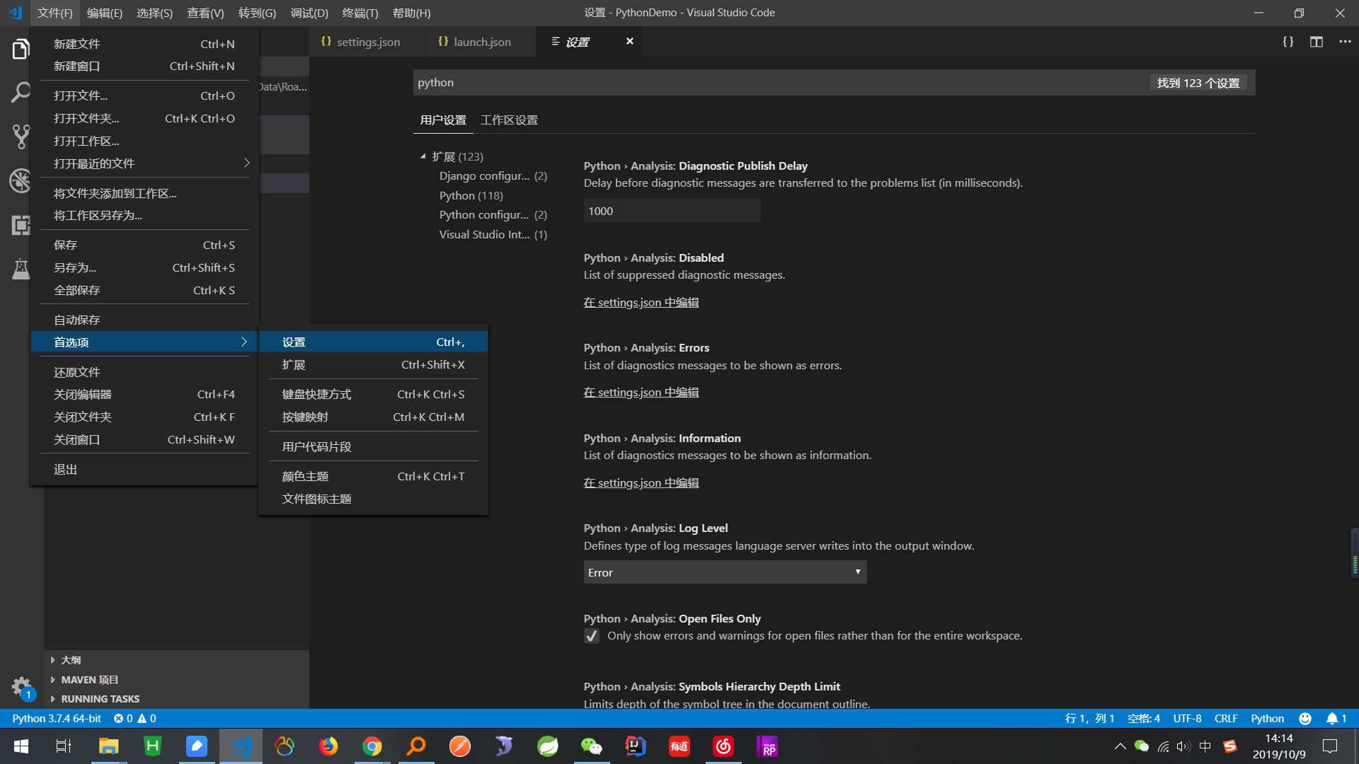This screenshot has width=1359, height=764.
Task: Click the taskbar clock showing 14:14
Action: tap(1278, 746)
